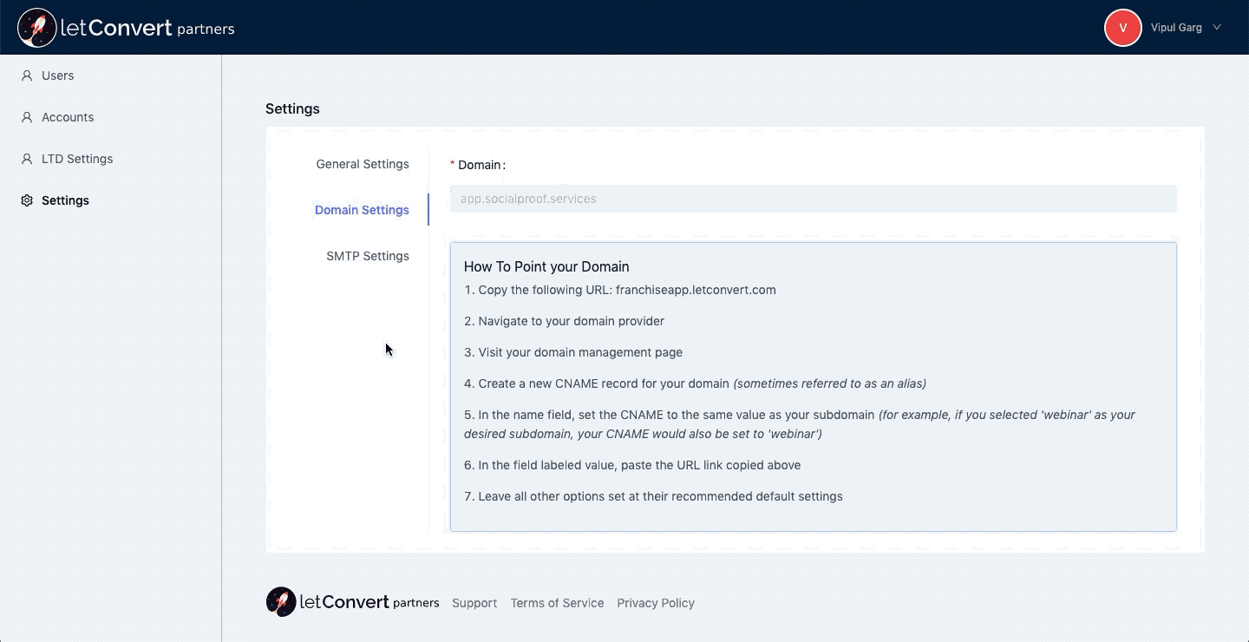Navigate to LTD Settings in sidebar

pos(77,159)
